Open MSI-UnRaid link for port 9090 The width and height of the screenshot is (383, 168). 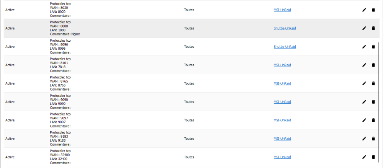coord(282,102)
